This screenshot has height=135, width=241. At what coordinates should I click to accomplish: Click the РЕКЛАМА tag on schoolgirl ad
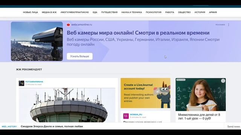[181, 80]
